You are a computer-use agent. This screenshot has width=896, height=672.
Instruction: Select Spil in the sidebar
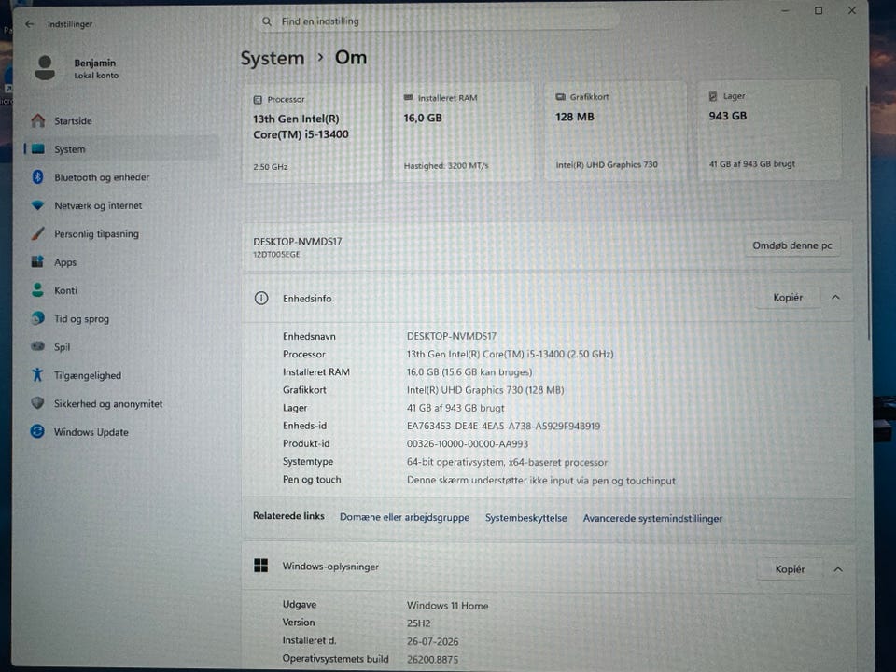pos(120,346)
